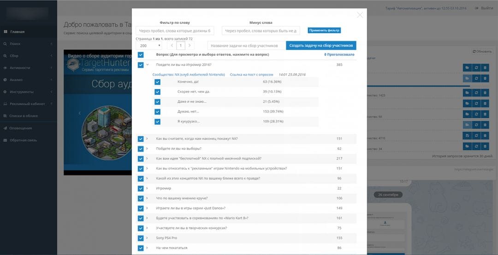
Task: Click the Анализ pie chart icon in sidebar
Action: [6, 80]
